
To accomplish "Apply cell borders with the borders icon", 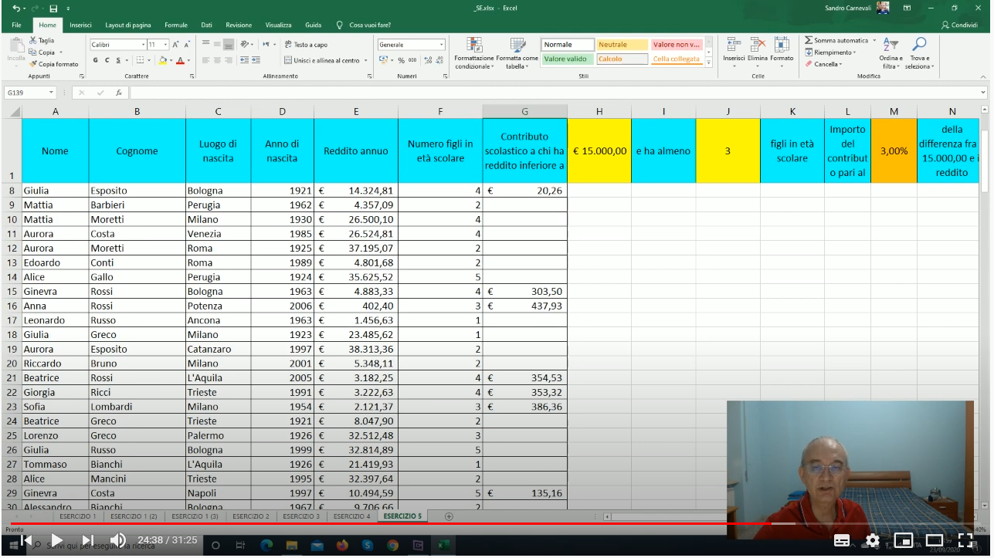I will coord(140,60).
